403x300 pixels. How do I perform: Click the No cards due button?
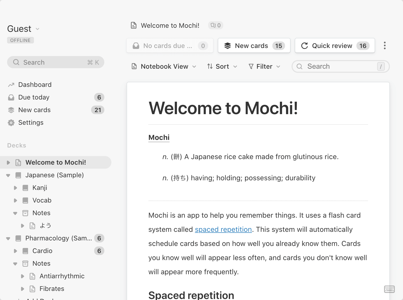170,46
